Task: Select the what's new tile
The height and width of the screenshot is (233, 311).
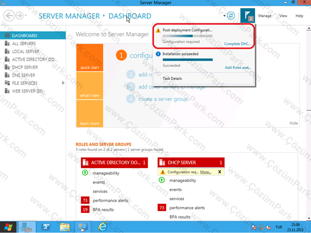Action: pyautogui.click(x=90, y=85)
